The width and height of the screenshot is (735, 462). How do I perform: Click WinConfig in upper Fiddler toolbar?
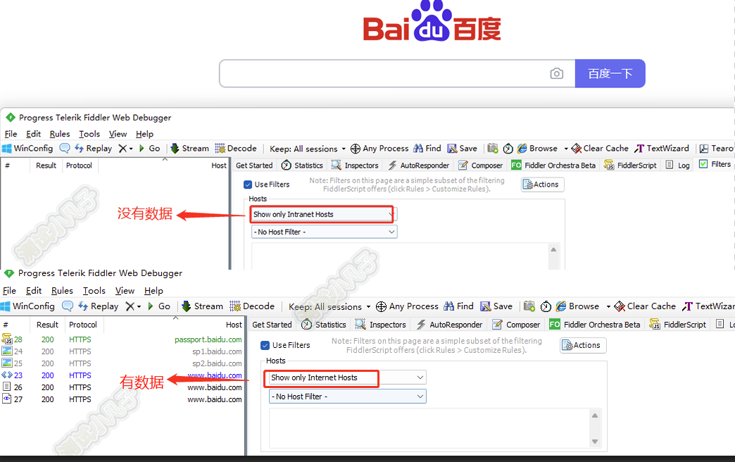point(27,148)
